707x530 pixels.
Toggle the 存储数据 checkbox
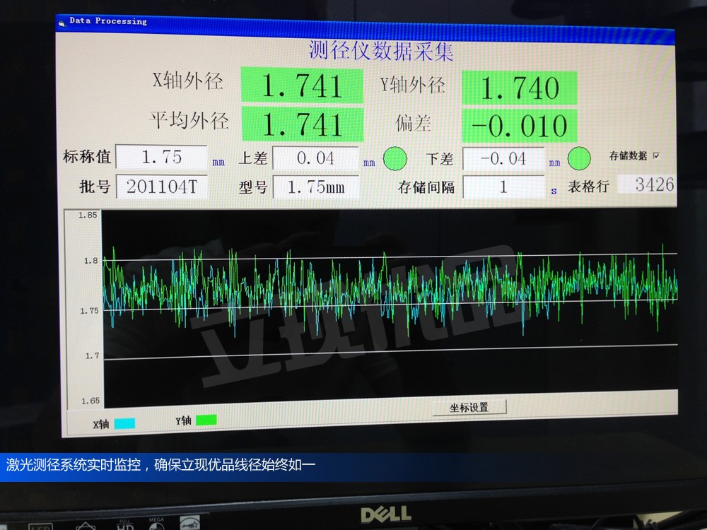656,155
